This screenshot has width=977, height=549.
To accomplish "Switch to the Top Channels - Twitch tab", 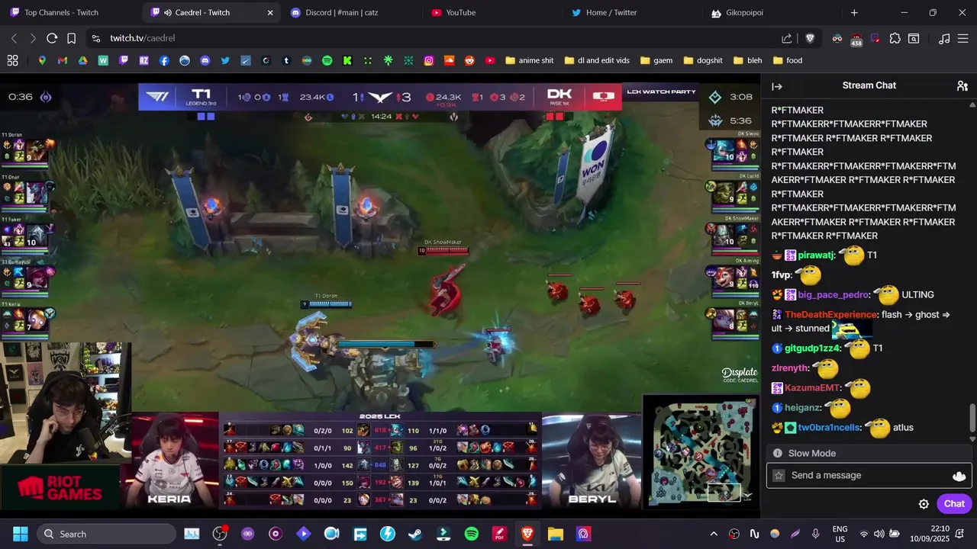I will click(71, 13).
